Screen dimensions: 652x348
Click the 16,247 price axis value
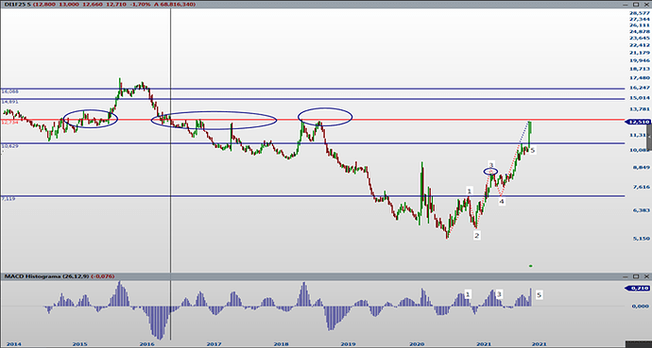click(x=640, y=88)
